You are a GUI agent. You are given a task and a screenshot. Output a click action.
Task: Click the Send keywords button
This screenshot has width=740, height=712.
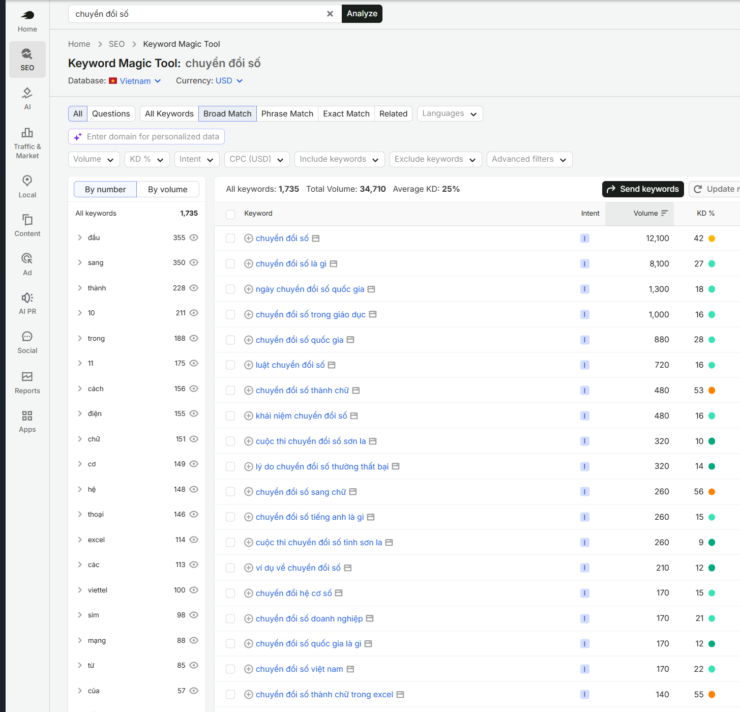643,189
